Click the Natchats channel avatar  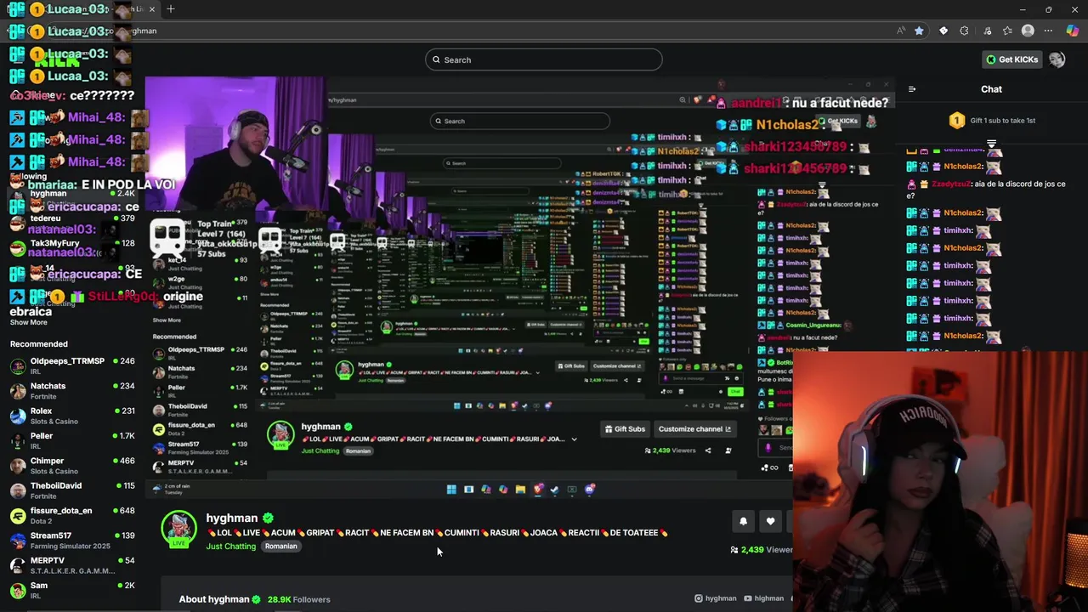(x=18, y=391)
